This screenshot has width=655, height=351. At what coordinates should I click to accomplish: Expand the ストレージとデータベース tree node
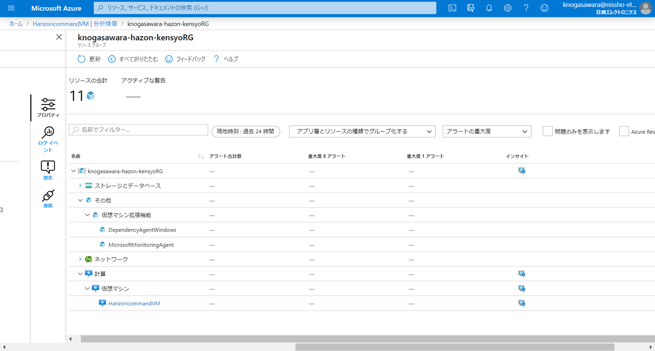(80, 186)
